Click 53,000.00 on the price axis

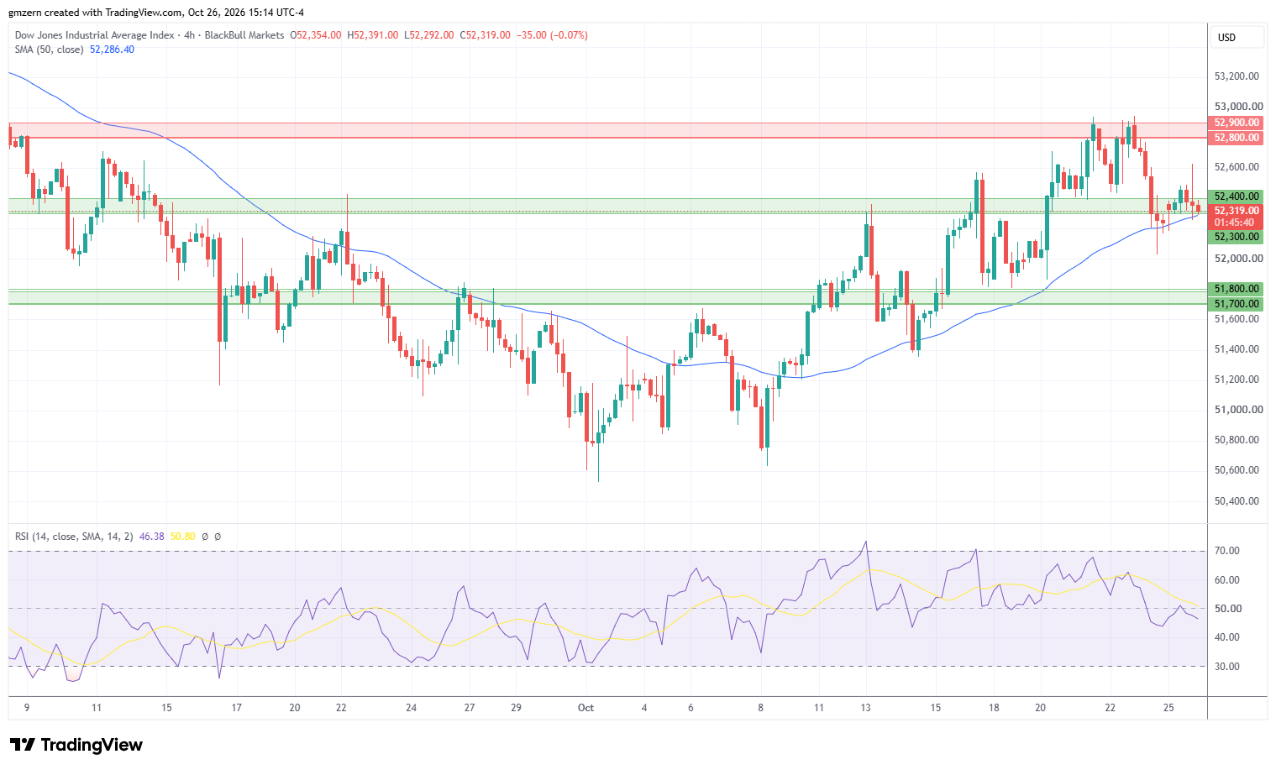(x=1238, y=107)
